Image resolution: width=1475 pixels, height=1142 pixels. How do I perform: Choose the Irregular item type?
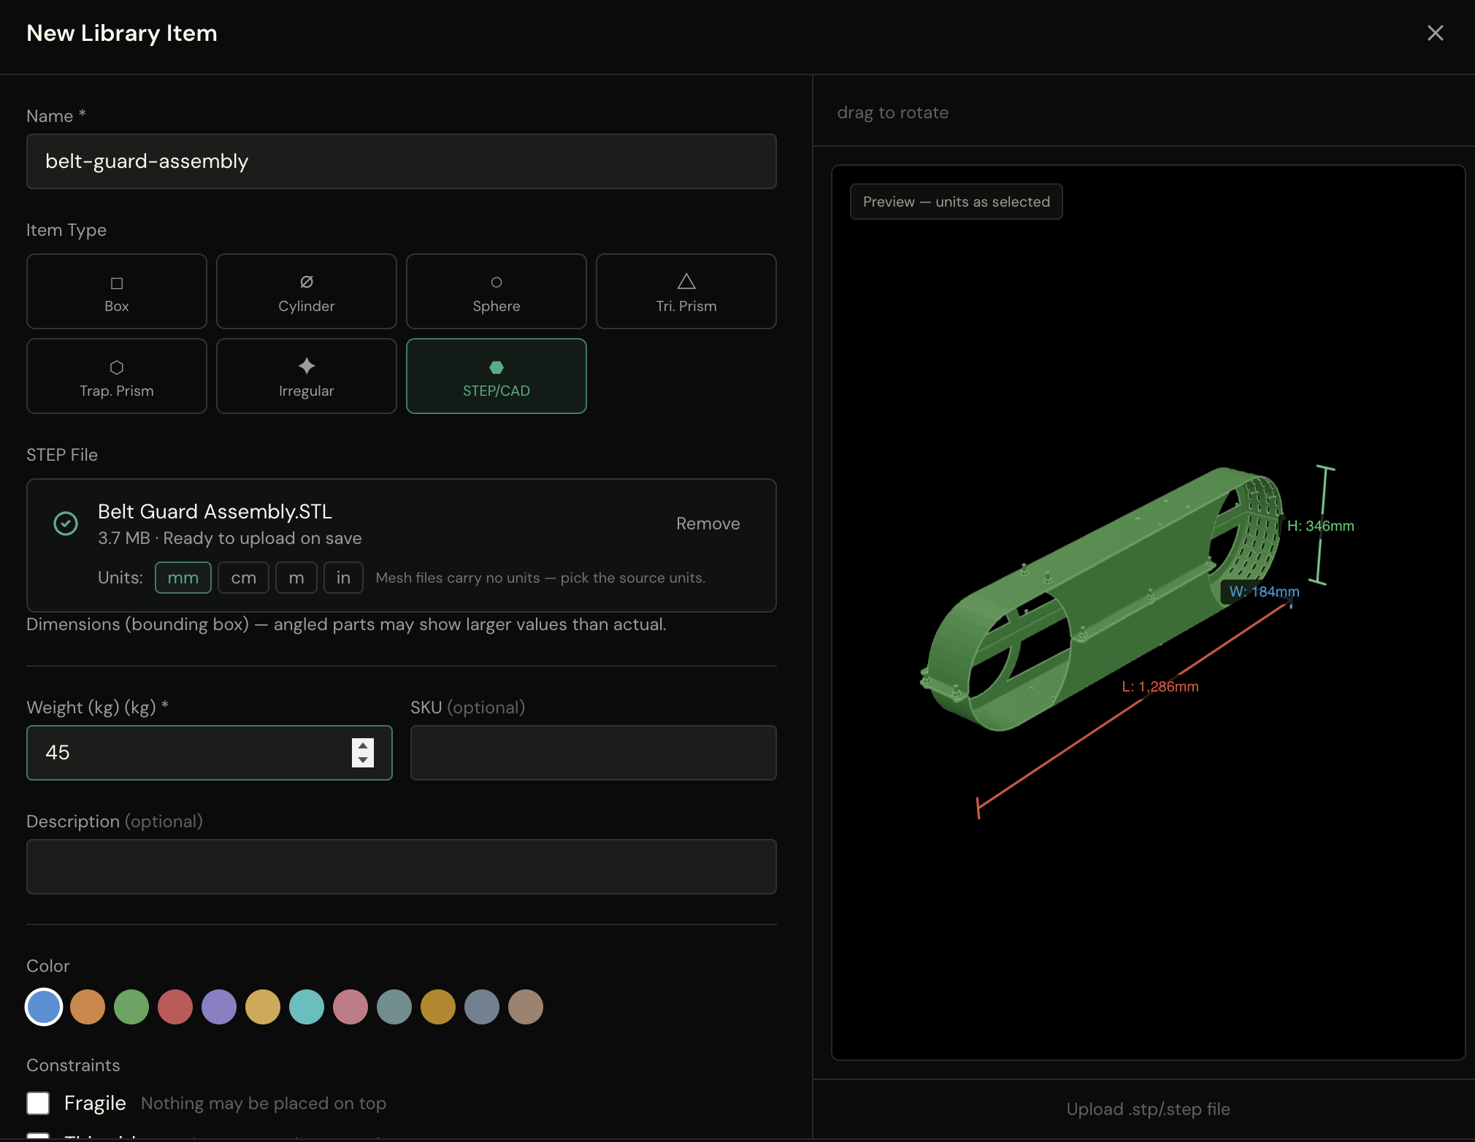pos(307,376)
